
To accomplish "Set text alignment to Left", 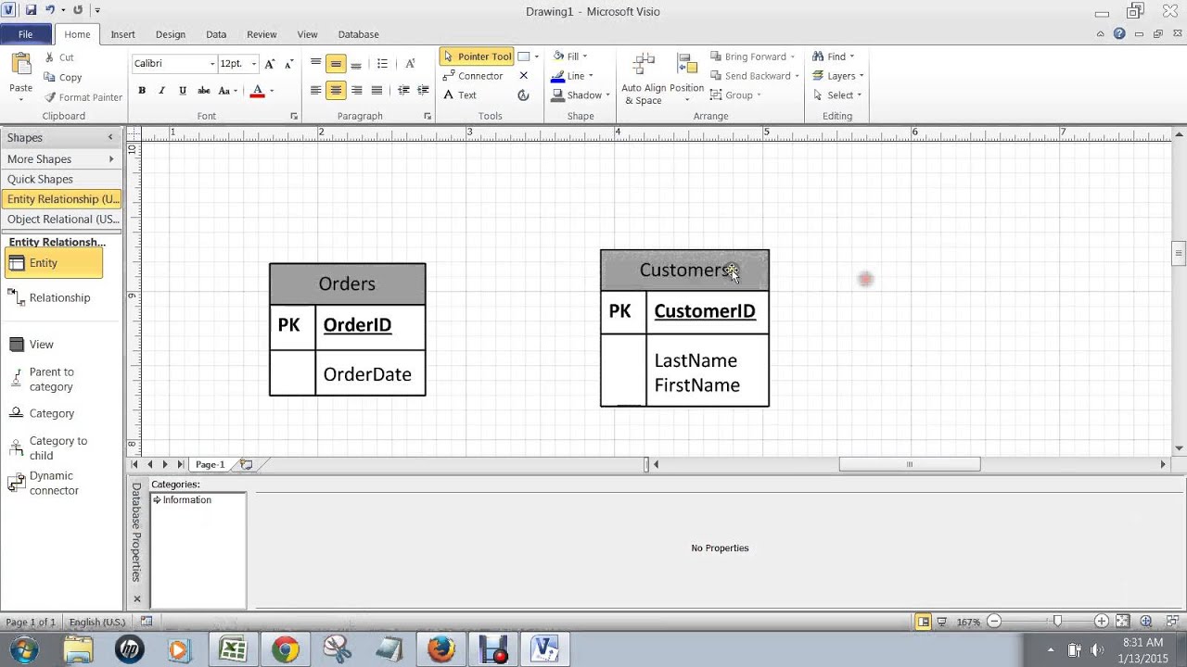I will [x=315, y=91].
